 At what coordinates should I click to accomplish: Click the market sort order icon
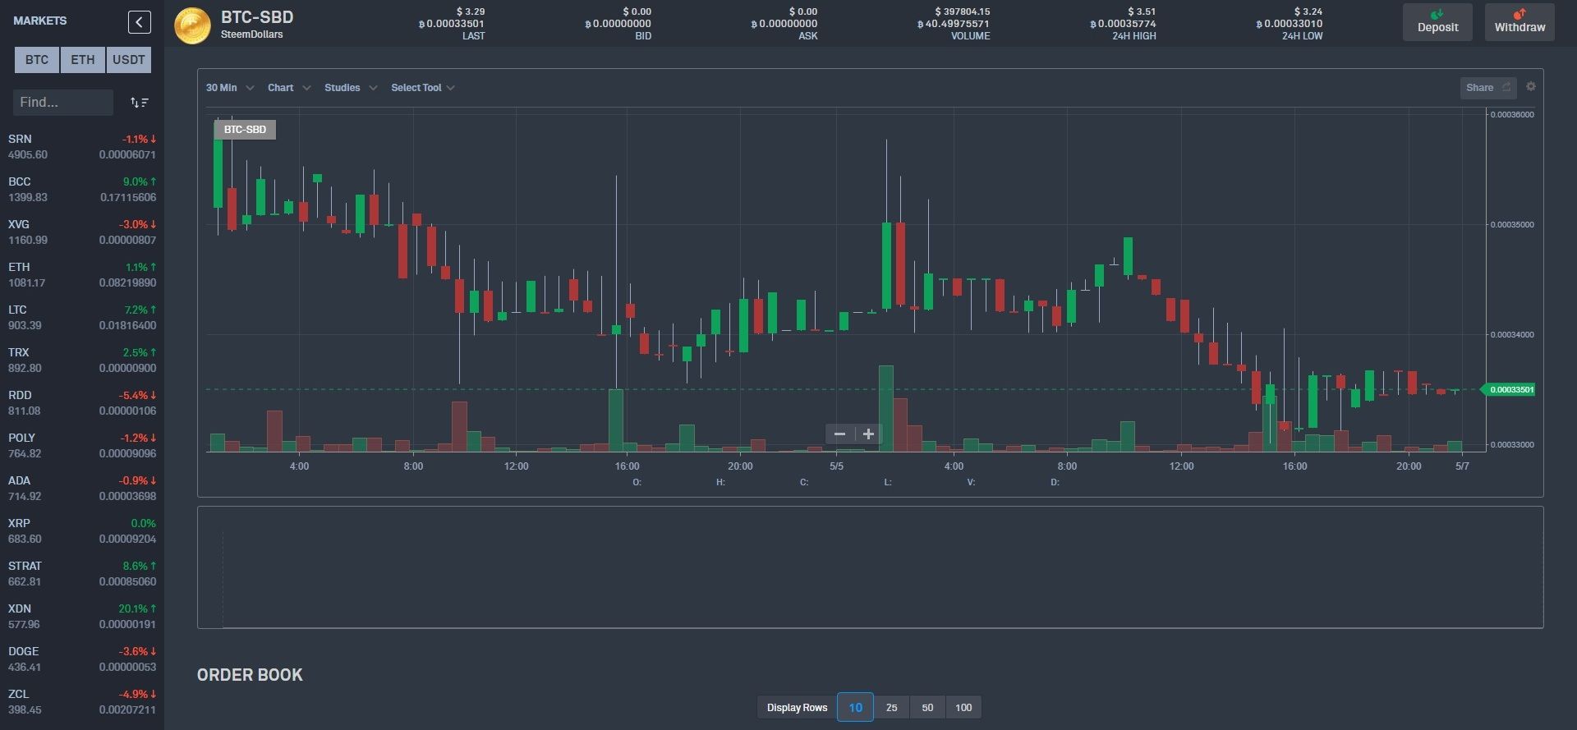pyautogui.click(x=139, y=103)
